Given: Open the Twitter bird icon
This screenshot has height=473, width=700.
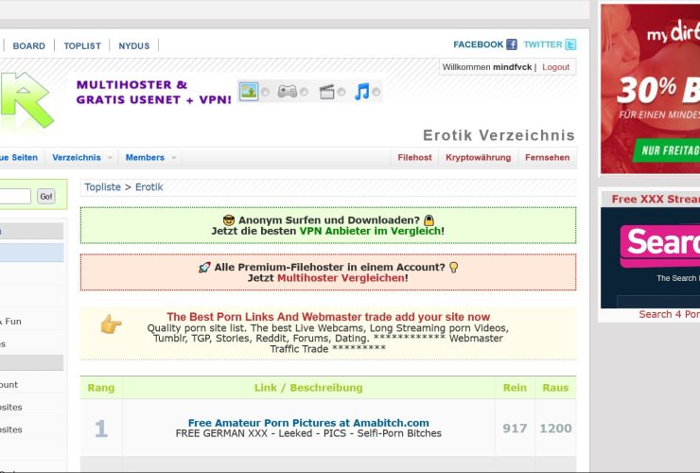Looking at the screenshot, I should [570, 44].
